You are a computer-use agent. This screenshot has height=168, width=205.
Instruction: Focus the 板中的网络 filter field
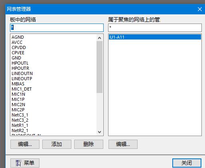[57, 28]
